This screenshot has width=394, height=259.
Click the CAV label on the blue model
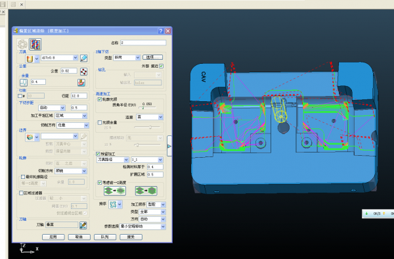tap(204, 77)
